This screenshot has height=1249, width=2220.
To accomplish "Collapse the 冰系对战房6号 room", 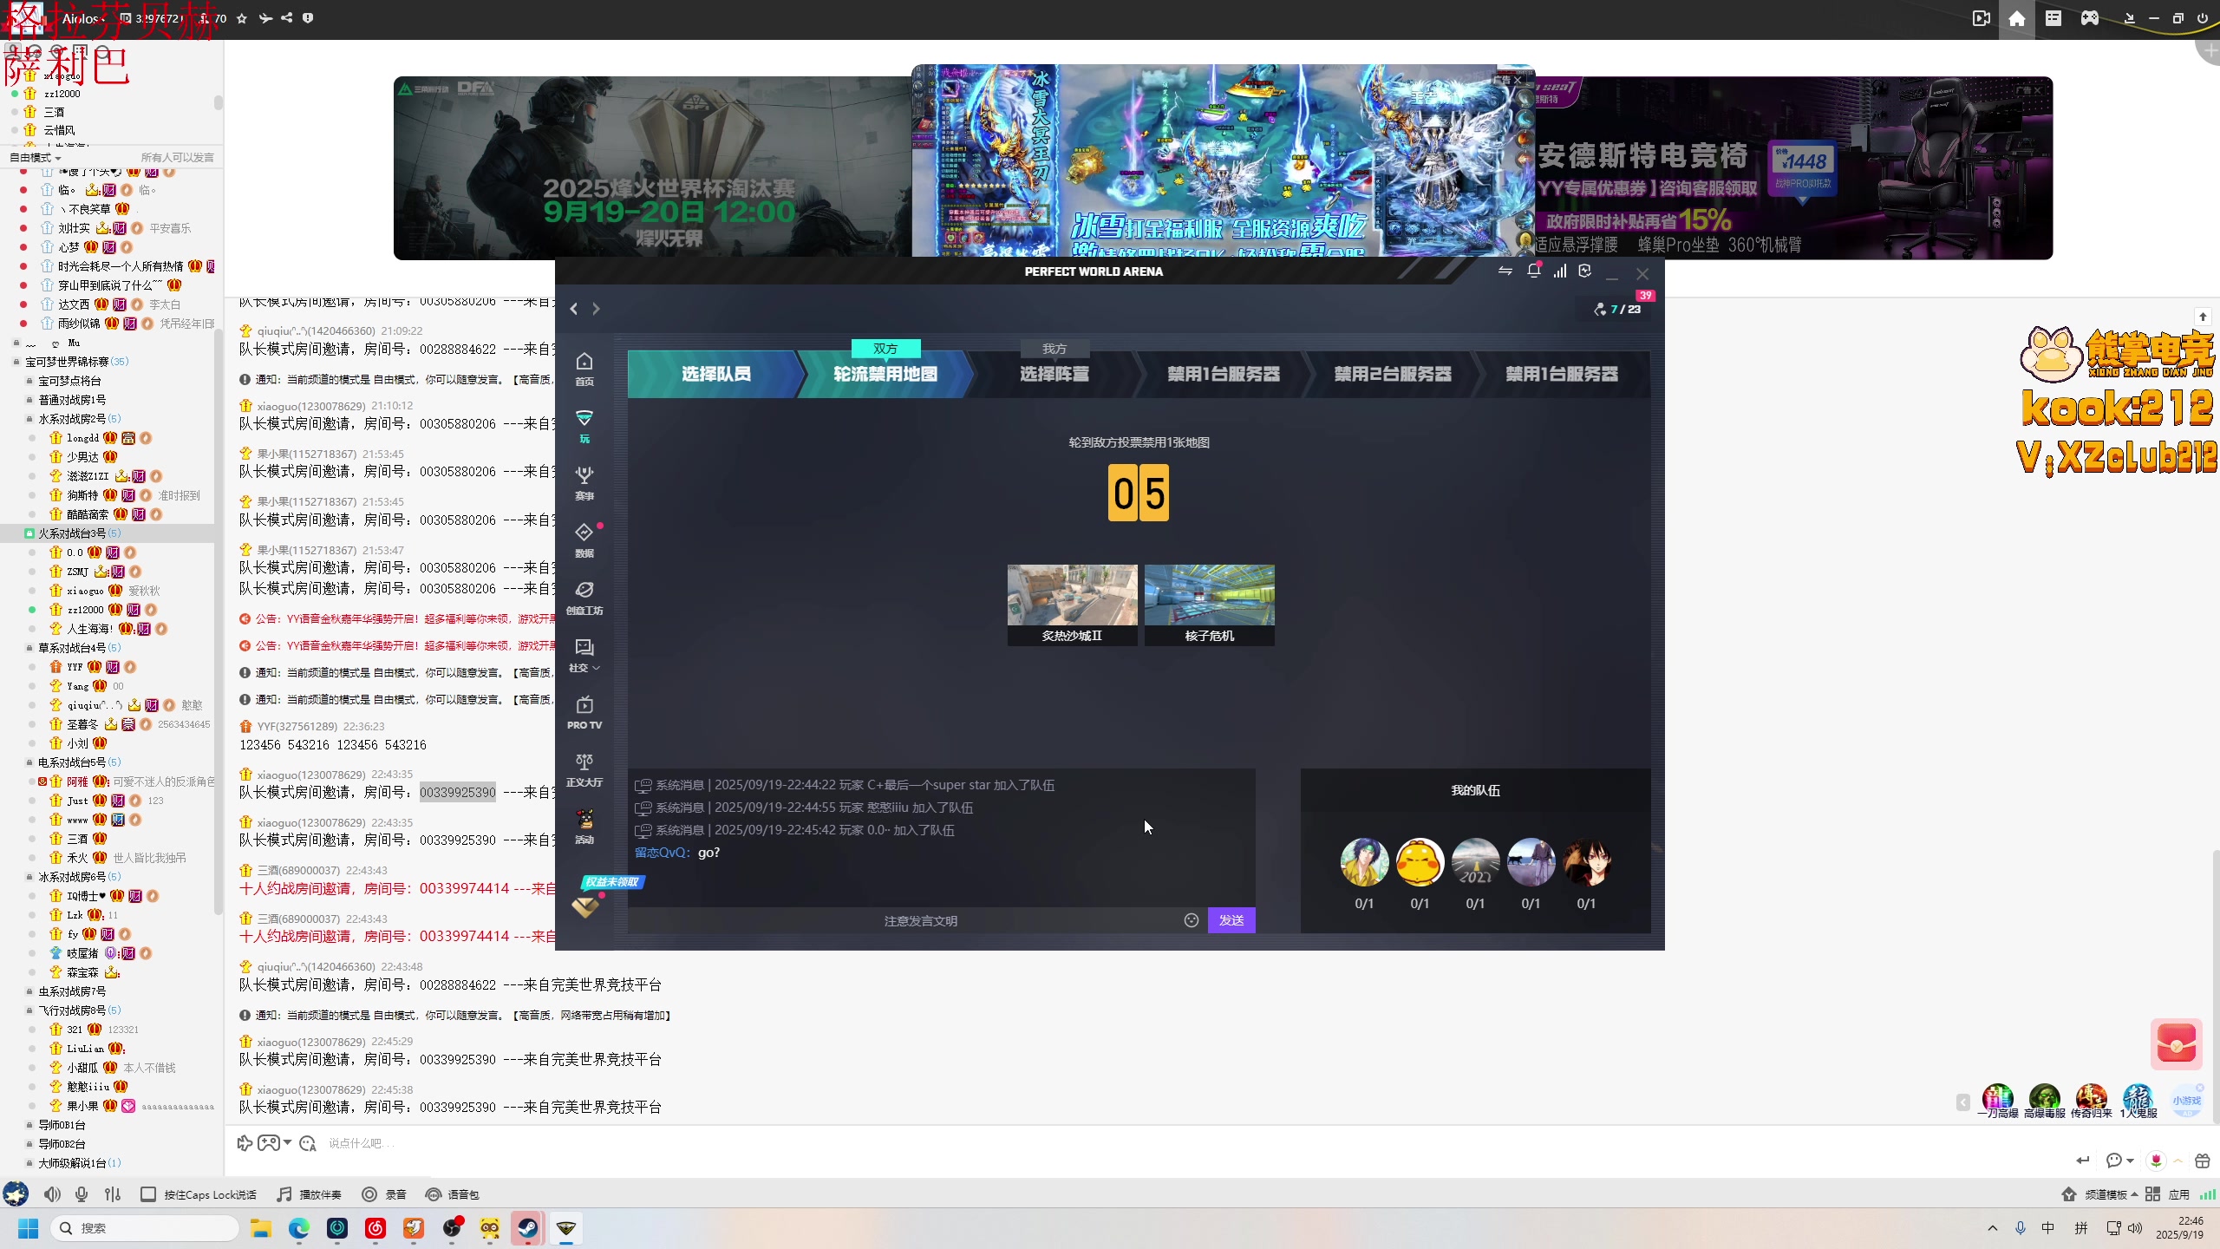I will pyautogui.click(x=29, y=877).
